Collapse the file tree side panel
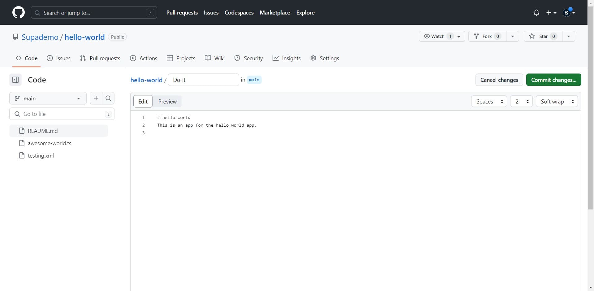Screen dimensions: 594x291 tap(15, 80)
